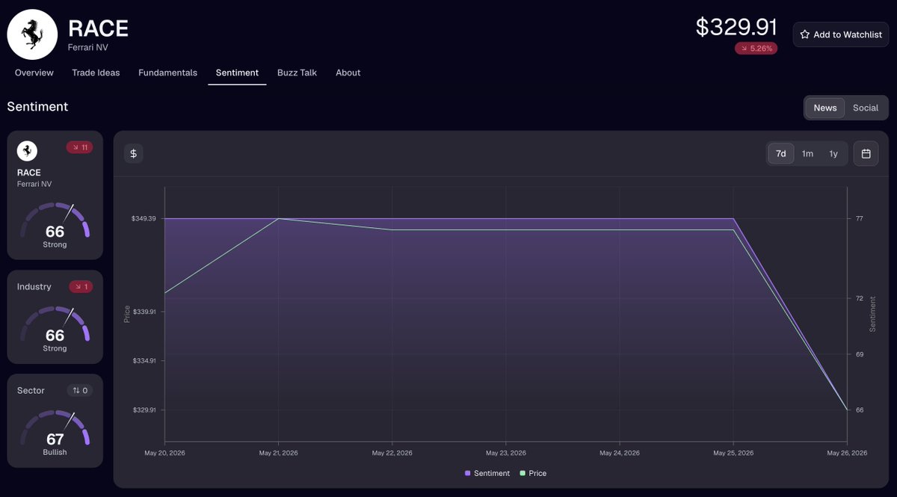The width and height of the screenshot is (897, 497).
Task: Click the May 25, 2026 axis label
Action: pyautogui.click(x=733, y=453)
